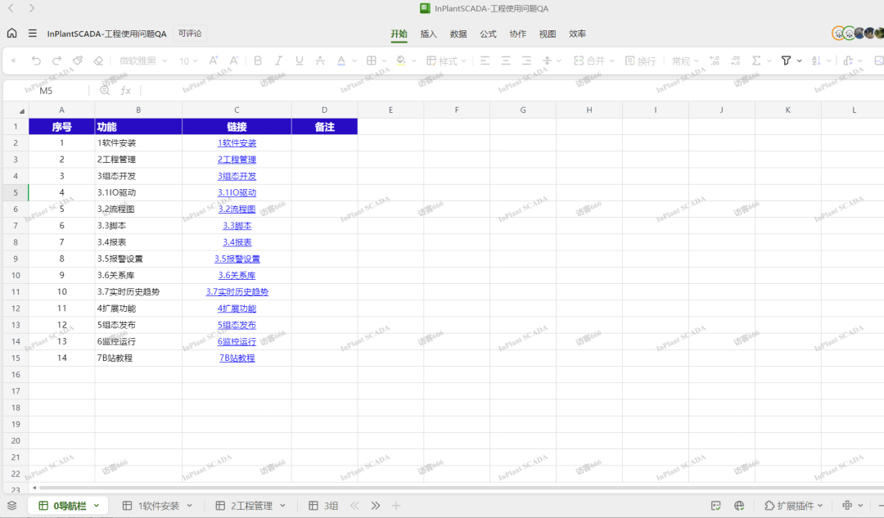884x518 pixels.
Task: Apply the fill color bucket swatch
Action: click(x=401, y=61)
